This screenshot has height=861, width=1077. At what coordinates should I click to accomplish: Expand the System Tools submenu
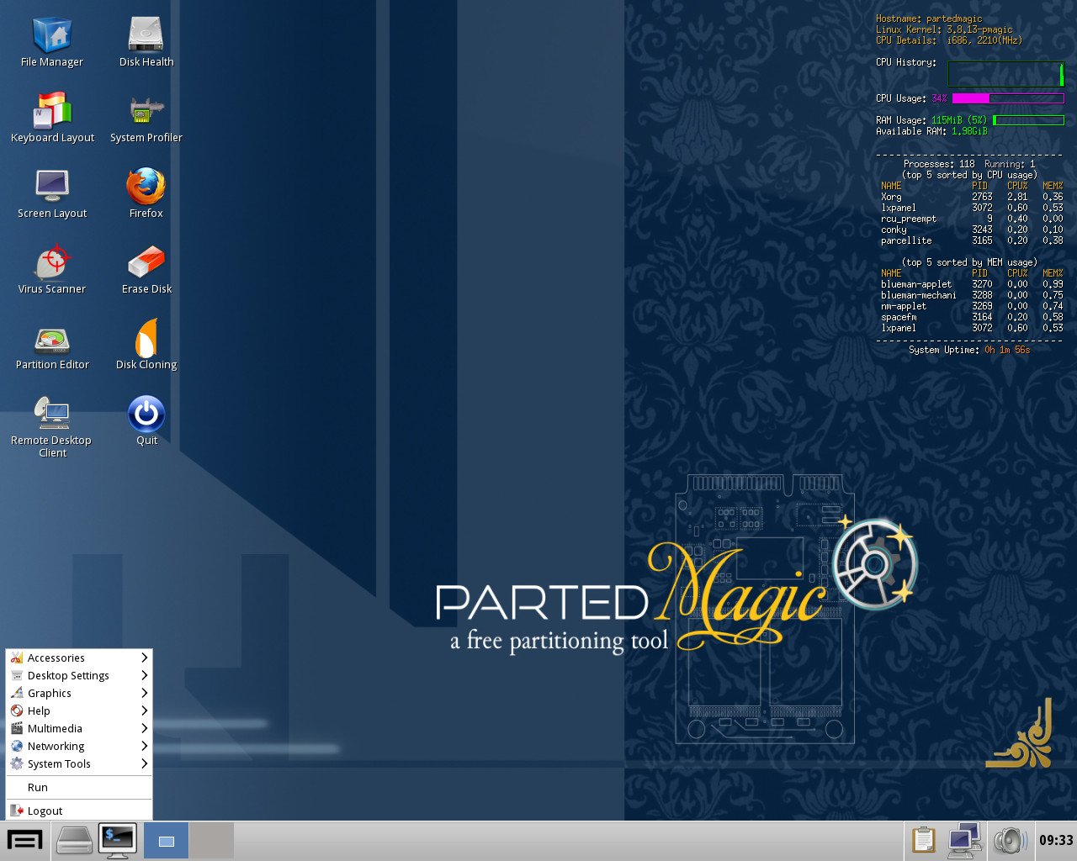(59, 763)
